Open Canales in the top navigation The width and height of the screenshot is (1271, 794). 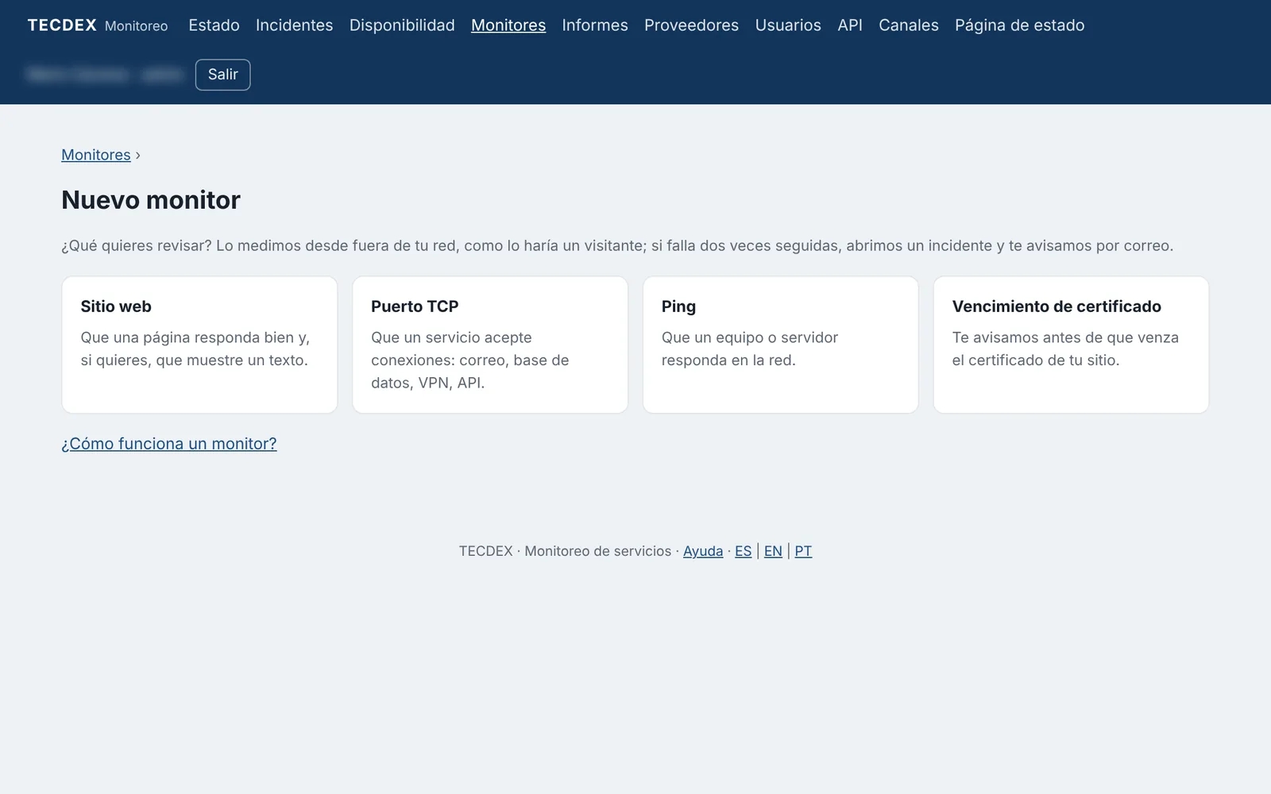[909, 25]
